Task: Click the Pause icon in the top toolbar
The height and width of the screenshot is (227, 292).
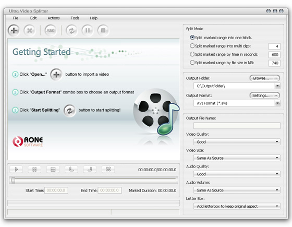Action: click(x=88, y=30)
